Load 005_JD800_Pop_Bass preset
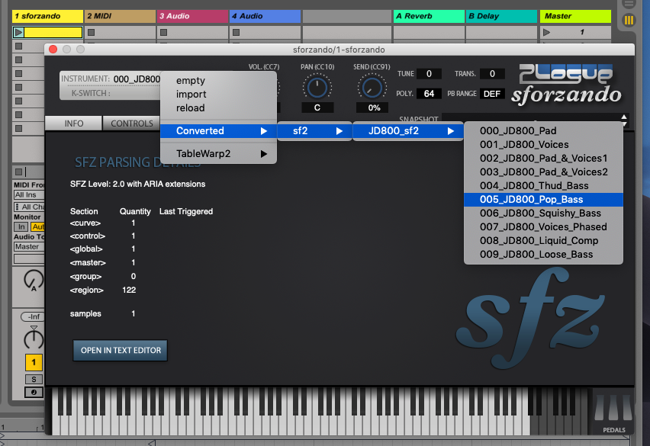The height and width of the screenshot is (446, 650). [x=543, y=199]
